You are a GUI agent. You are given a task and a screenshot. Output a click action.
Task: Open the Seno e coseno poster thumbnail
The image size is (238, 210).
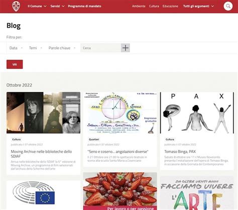click(120, 113)
